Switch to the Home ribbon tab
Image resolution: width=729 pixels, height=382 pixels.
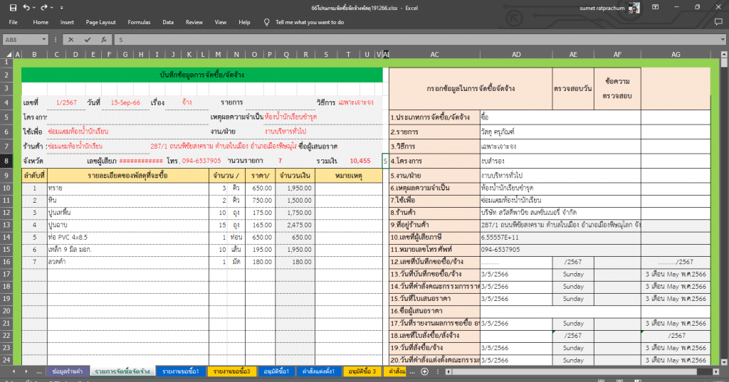coord(41,22)
